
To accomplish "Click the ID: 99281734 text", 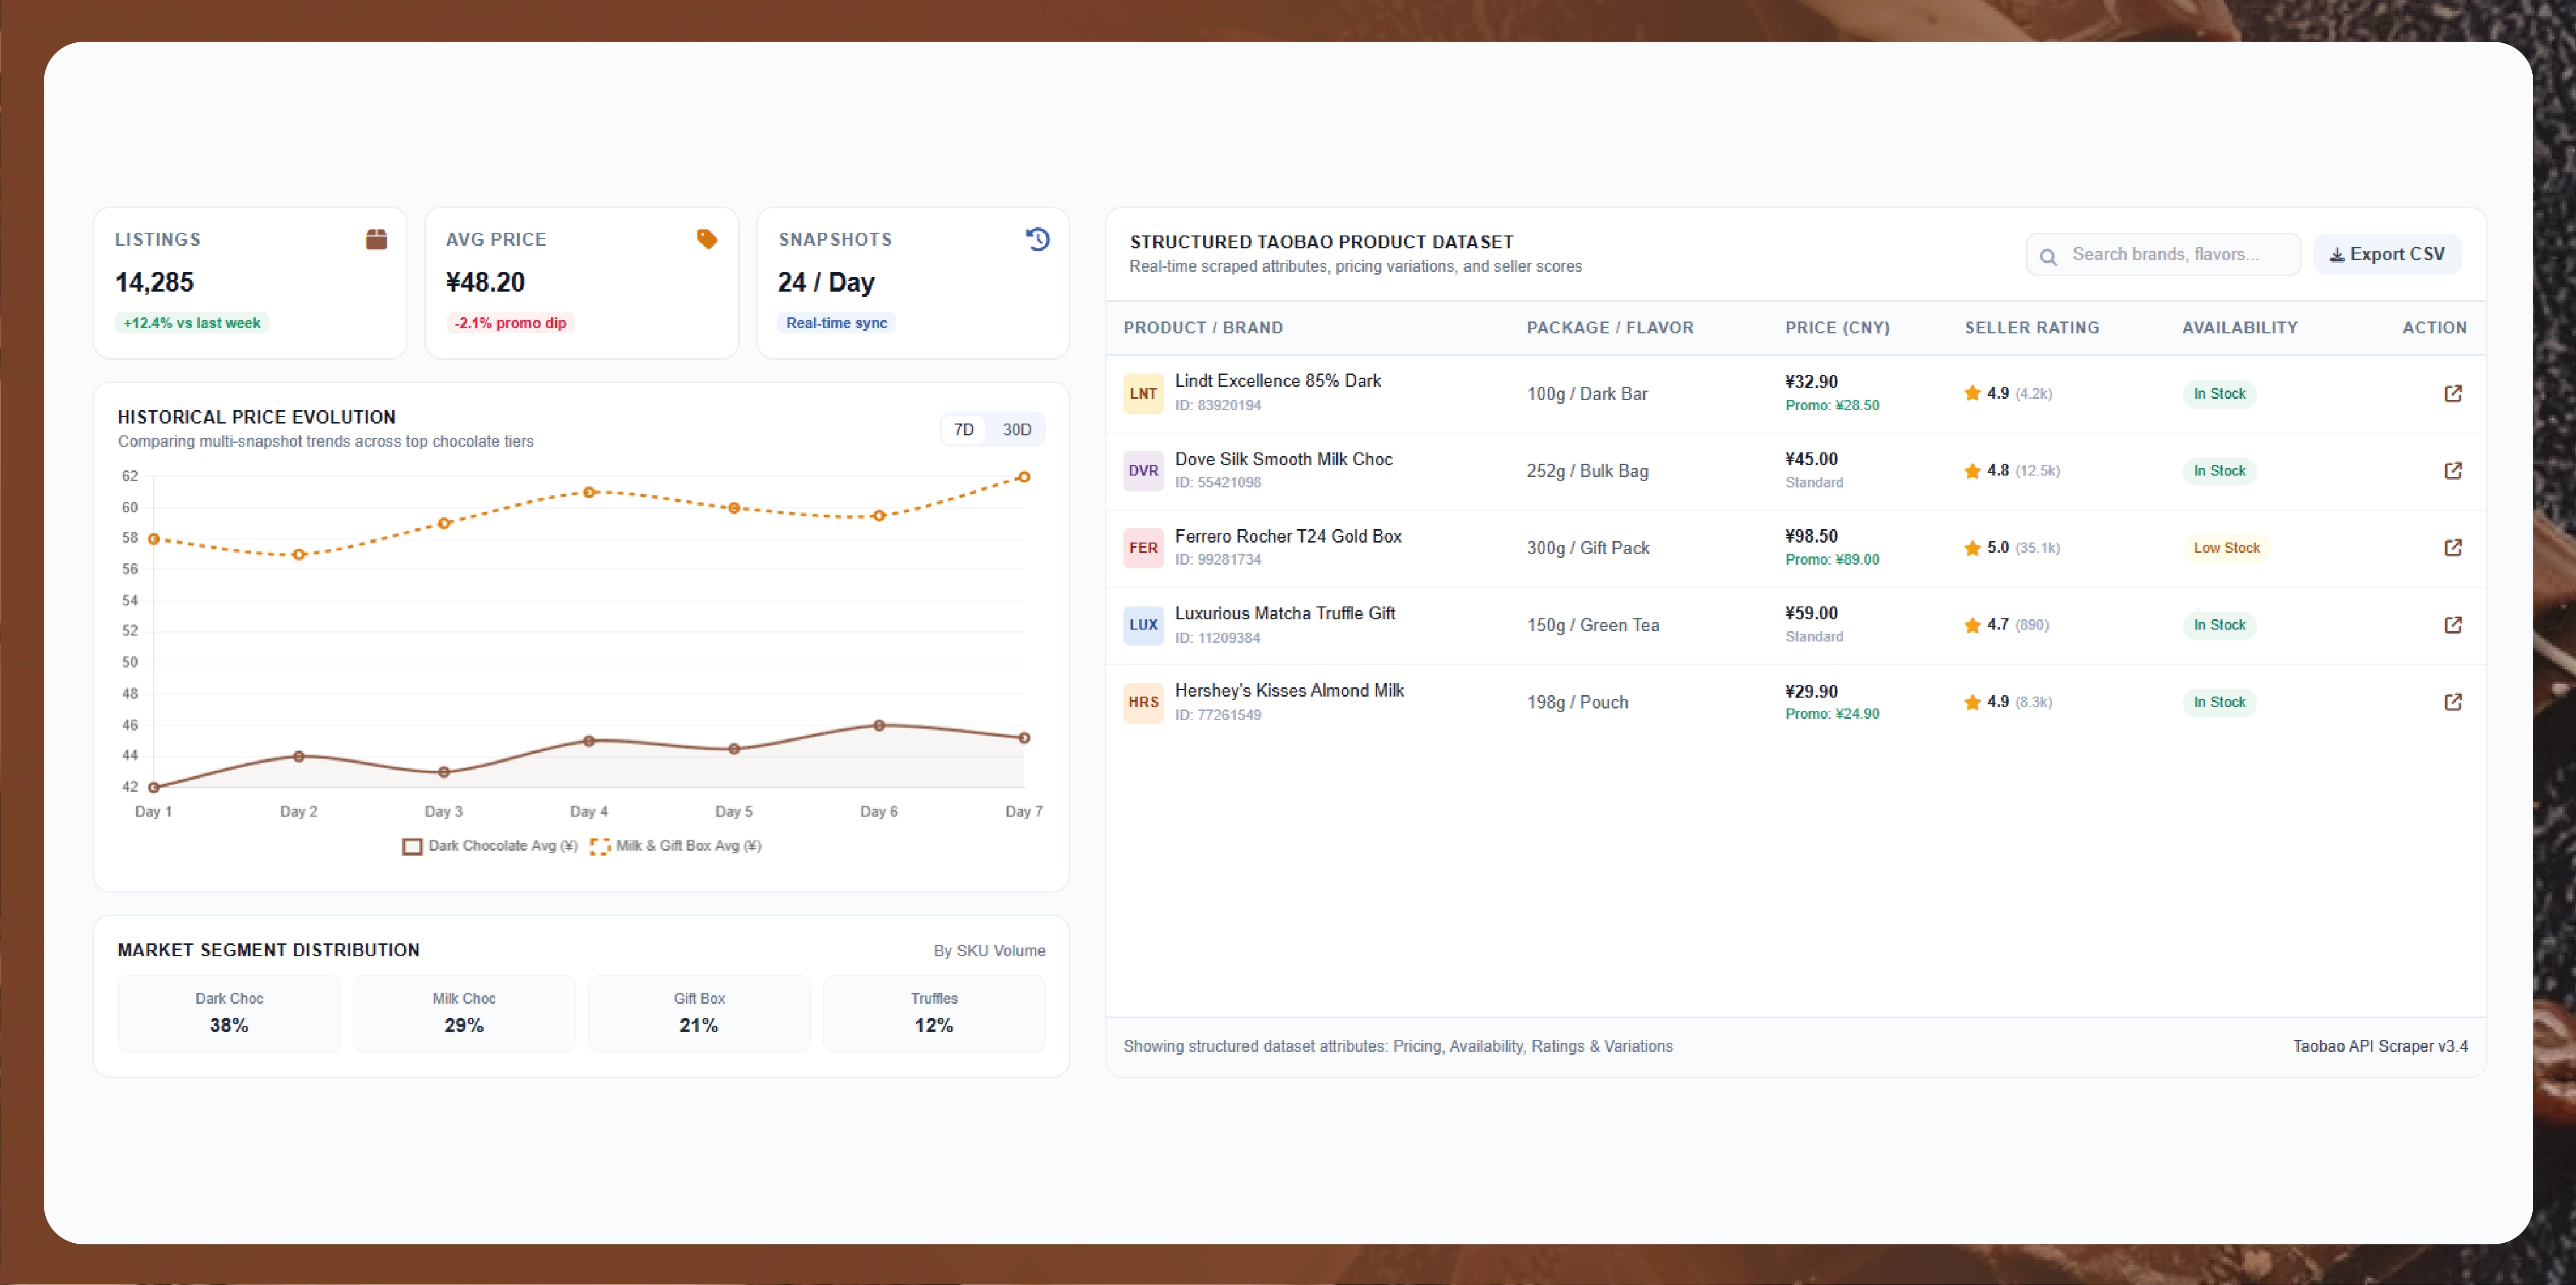I will [1217, 559].
